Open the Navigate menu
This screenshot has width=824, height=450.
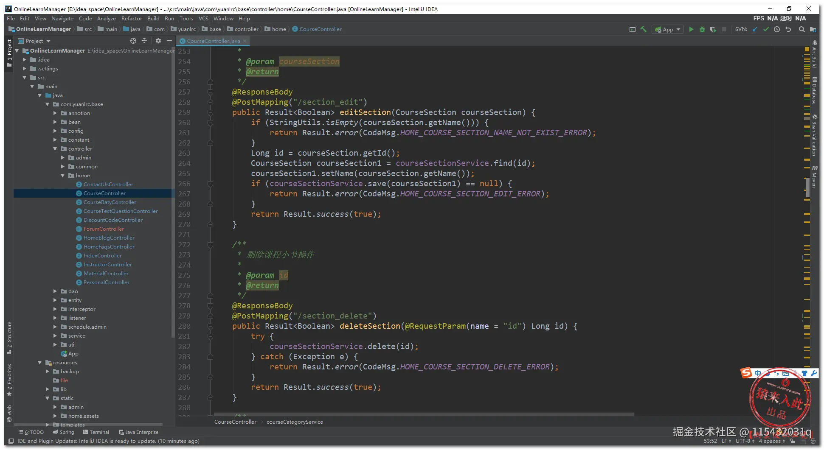click(x=62, y=19)
